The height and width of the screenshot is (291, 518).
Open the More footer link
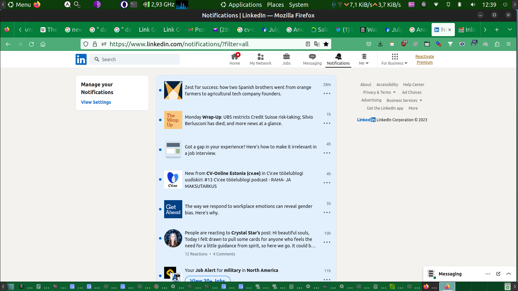point(413,108)
